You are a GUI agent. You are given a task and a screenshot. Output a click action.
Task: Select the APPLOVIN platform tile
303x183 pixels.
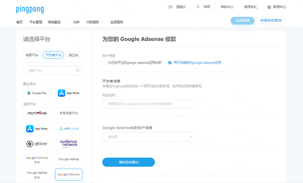(69, 129)
